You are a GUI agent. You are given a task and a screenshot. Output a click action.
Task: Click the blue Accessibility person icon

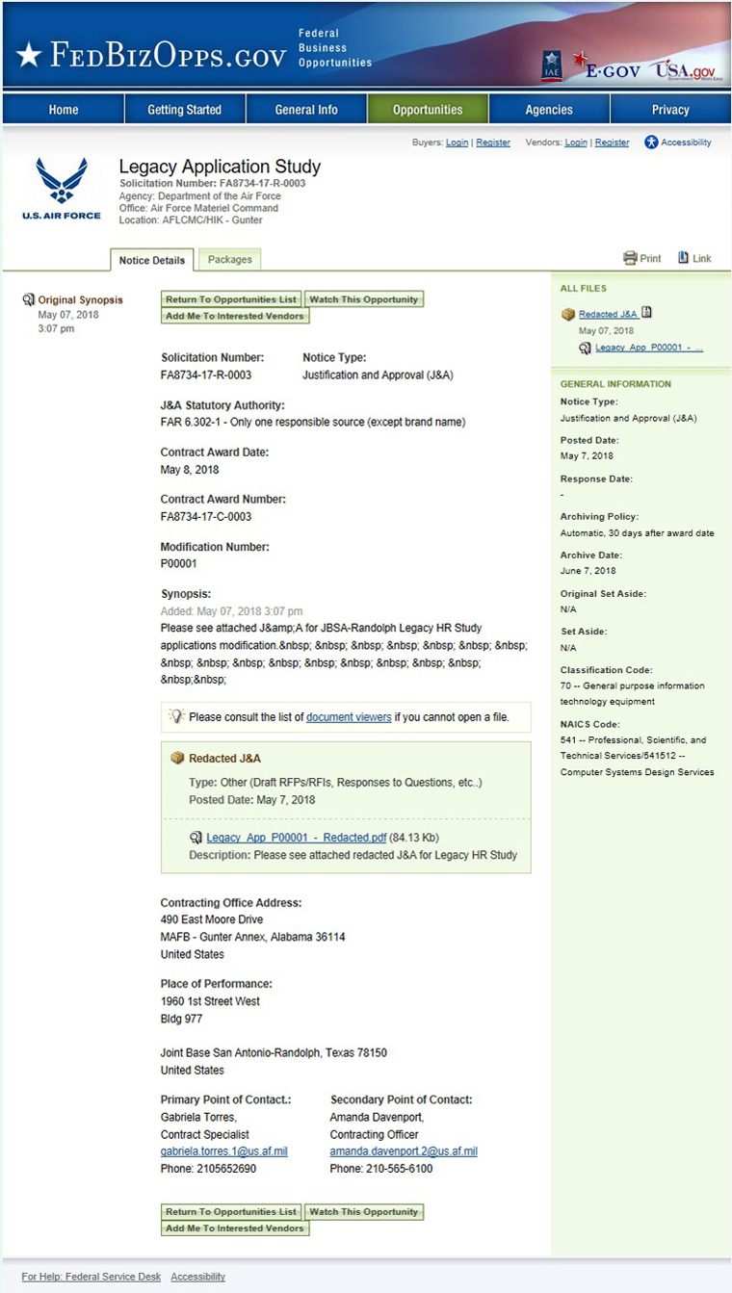click(x=652, y=142)
